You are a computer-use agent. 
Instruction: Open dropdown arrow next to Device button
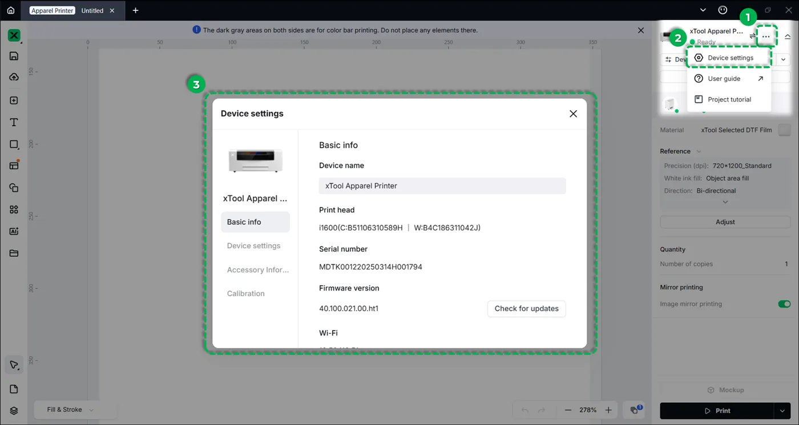pyautogui.click(x=783, y=59)
